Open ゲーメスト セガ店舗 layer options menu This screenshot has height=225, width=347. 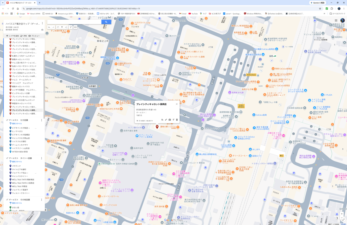coord(42,120)
